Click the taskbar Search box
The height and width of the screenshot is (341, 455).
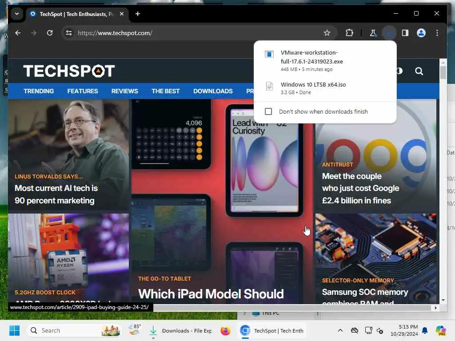(74, 330)
